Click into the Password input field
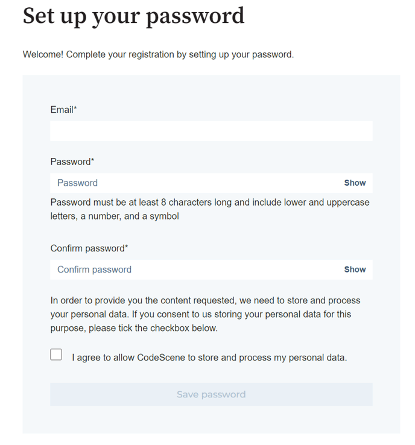The height and width of the screenshot is (445, 415). (196, 183)
